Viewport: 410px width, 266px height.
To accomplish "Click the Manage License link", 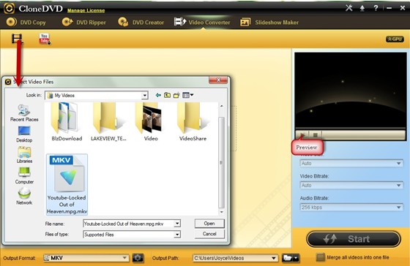I will 86,11.
